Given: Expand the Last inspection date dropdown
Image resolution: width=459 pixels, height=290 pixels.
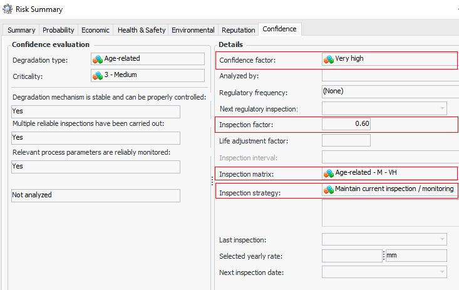Looking at the screenshot, I should [442, 239].
